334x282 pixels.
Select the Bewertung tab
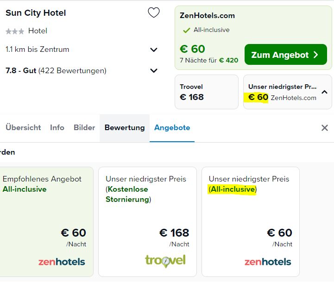pos(125,128)
